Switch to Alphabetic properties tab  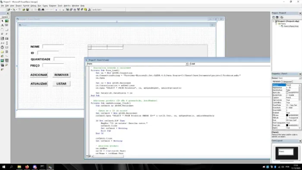tap(277, 82)
